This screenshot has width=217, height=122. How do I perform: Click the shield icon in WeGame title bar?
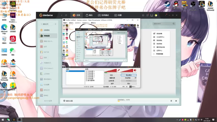click(x=143, y=15)
